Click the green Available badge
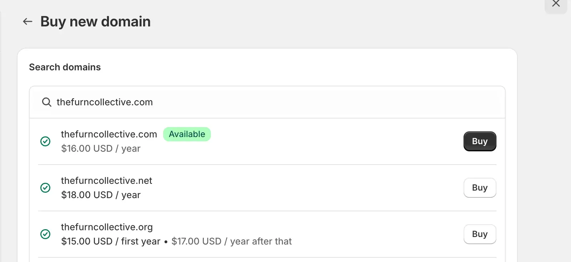Image resolution: width=571 pixels, height=262 pixels. [x=187, y=134]
